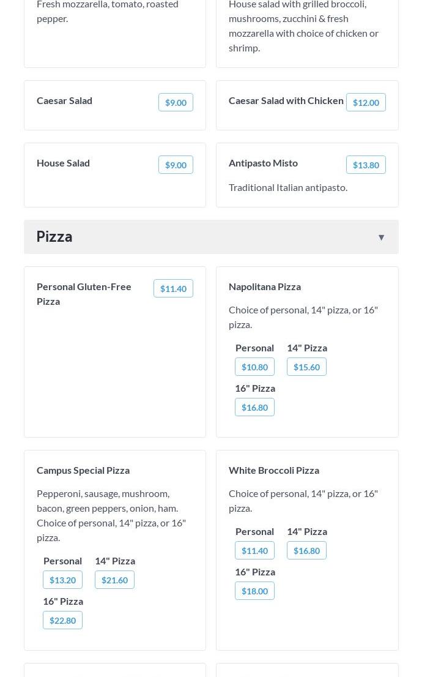Pick White Broccoli Personal size $11.40
Image resolution: width=422 pixels, height=677 pixels.
(254, 550)
